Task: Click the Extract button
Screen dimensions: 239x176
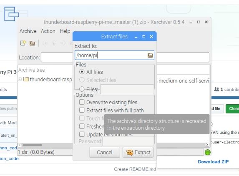Action: (138, 152)
